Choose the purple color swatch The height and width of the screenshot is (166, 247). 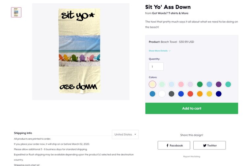tap(219, 84)
